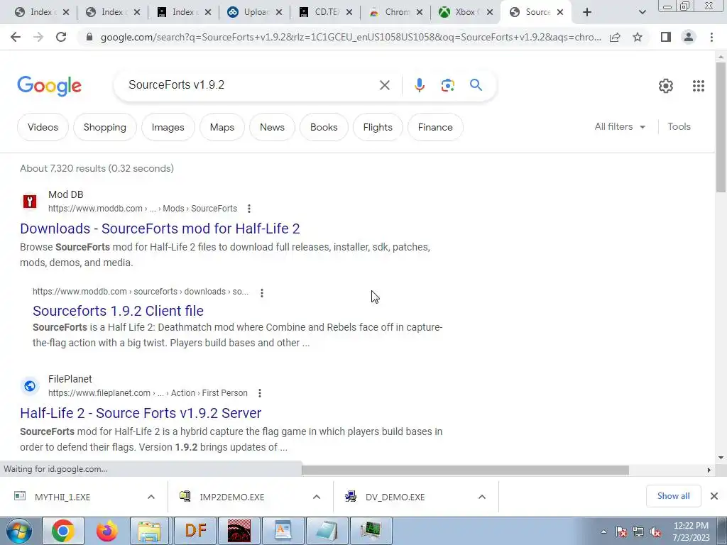Open Chrome three-dot menu
The image size is (727, 545).
(x=711, y=37)
